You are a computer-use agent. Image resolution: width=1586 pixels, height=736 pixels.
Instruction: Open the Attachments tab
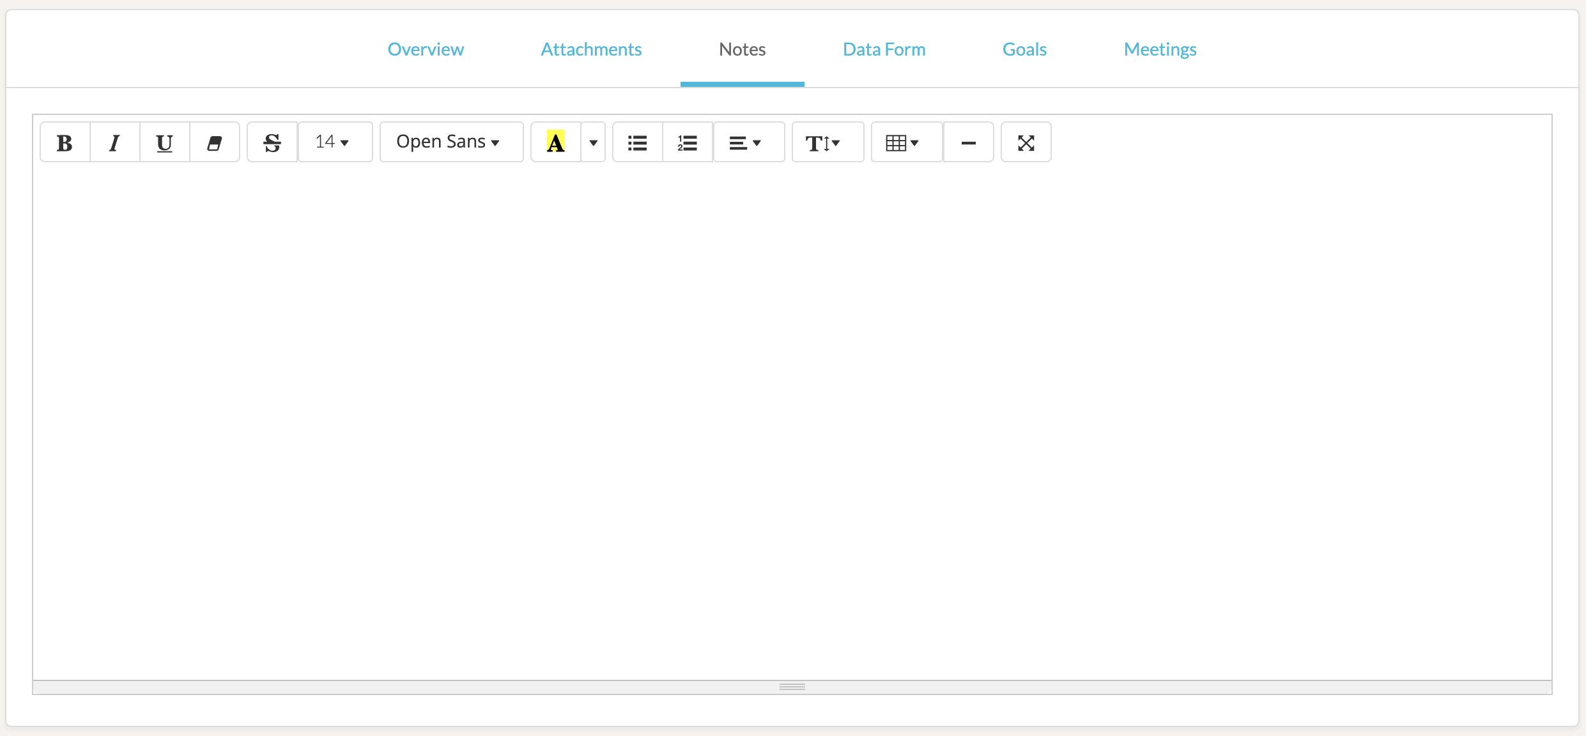click(591, 49)
